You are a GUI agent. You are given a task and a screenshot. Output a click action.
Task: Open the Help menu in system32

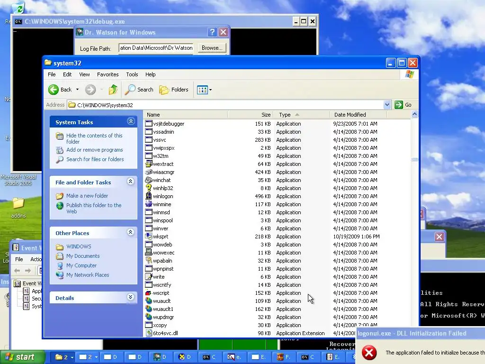(x=150, y=74)
